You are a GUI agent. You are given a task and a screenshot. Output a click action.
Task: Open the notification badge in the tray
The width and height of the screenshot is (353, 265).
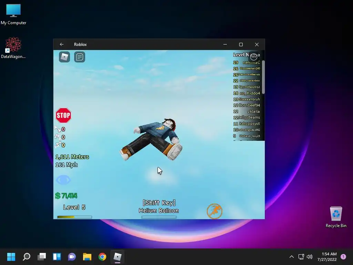tap(343, 257)
